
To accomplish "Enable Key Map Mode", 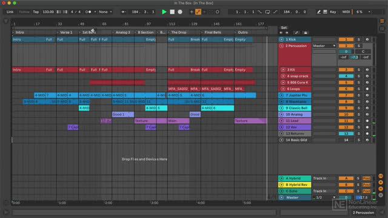I will click(333, 12).
